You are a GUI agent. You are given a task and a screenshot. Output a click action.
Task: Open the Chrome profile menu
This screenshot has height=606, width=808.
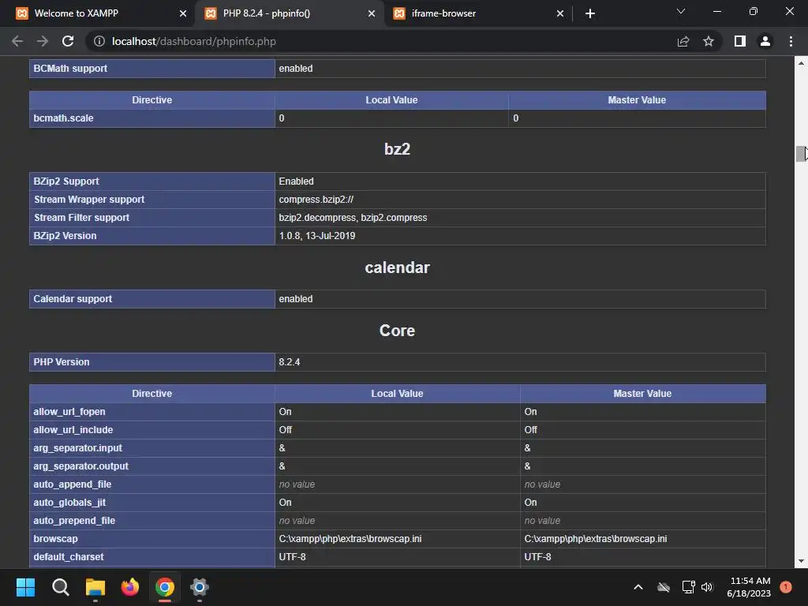pyautogui.click(x=765, y=41)
